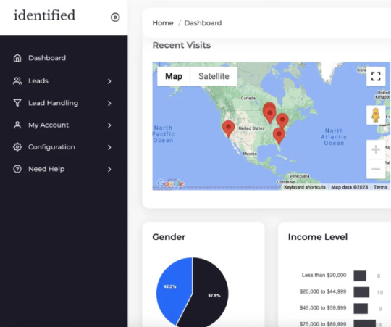Viewport: 391px width, 327px height.
Task: Zoom out on the map
Action: point(376,169)
